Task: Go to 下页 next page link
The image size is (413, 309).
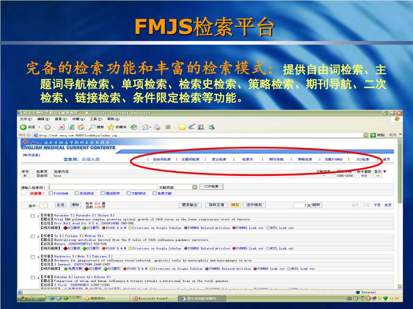Action: tap(377, 205)
